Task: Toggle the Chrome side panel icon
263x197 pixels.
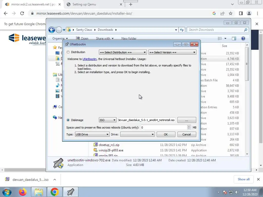Action: 241,13
